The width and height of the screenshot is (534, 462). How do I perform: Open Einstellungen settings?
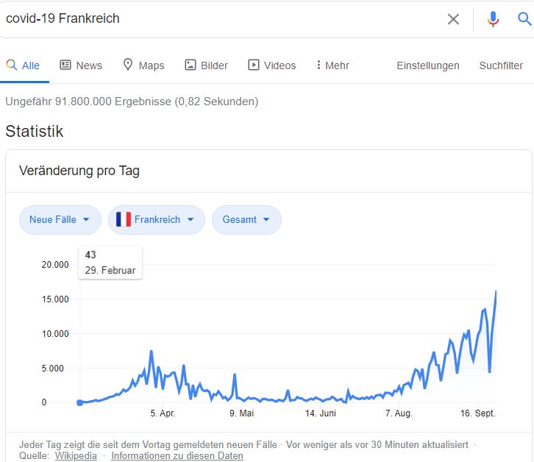point(428,65)
